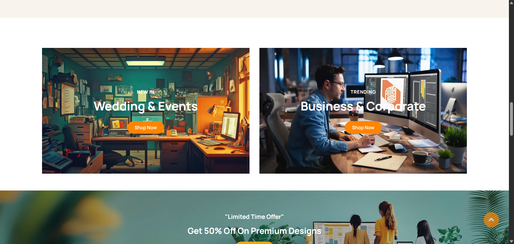Click the "Limited Time Offer" text
Screen dimensions: 514x244
(x=254, y=217)
